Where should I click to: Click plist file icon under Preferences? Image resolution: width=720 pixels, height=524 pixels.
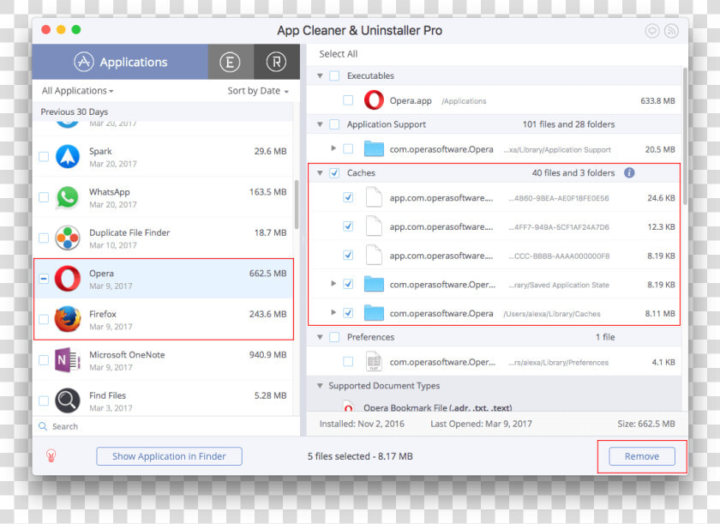pyautogui.click(x=374, y=361)
